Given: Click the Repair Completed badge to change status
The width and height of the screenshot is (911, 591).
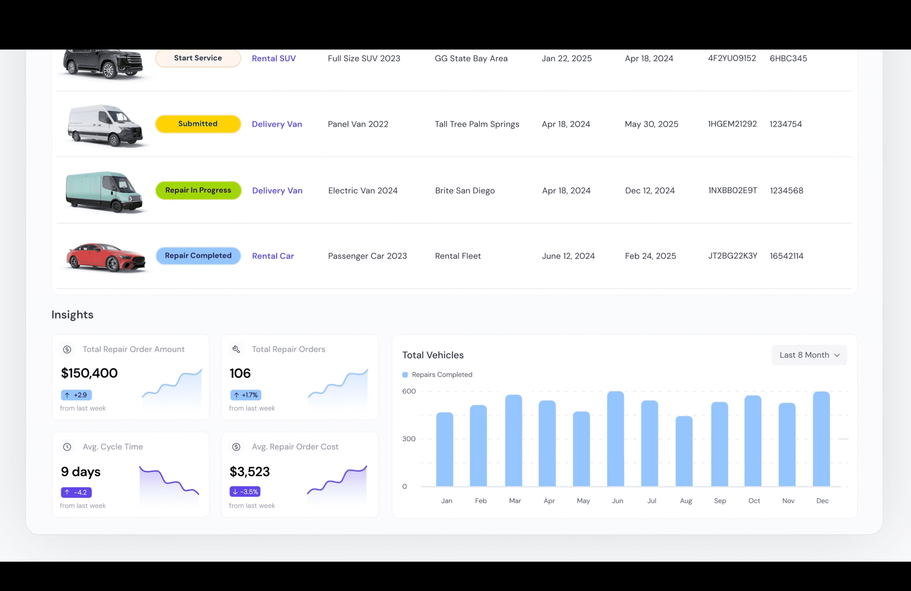Looking at the screenshot, I should coord(198,255).
